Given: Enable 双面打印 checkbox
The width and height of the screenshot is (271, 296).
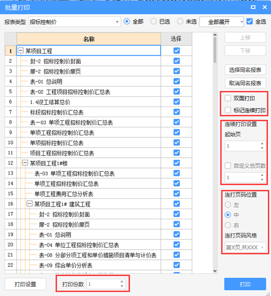Looking at the screenshot, I should (x=228, y=98).
